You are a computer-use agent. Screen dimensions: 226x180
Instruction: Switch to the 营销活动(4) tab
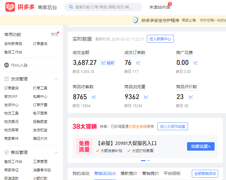105,173
